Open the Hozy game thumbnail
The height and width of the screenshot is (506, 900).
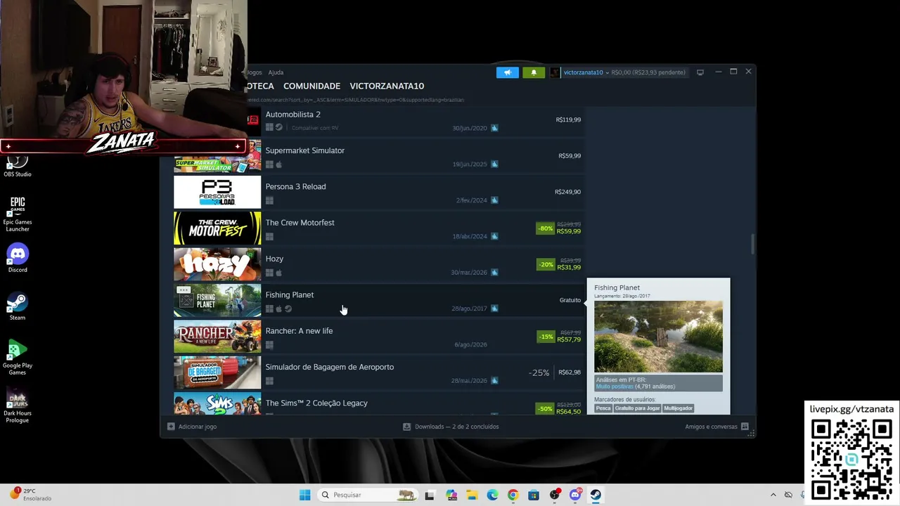pyautogui.click(x=217, y=264)
